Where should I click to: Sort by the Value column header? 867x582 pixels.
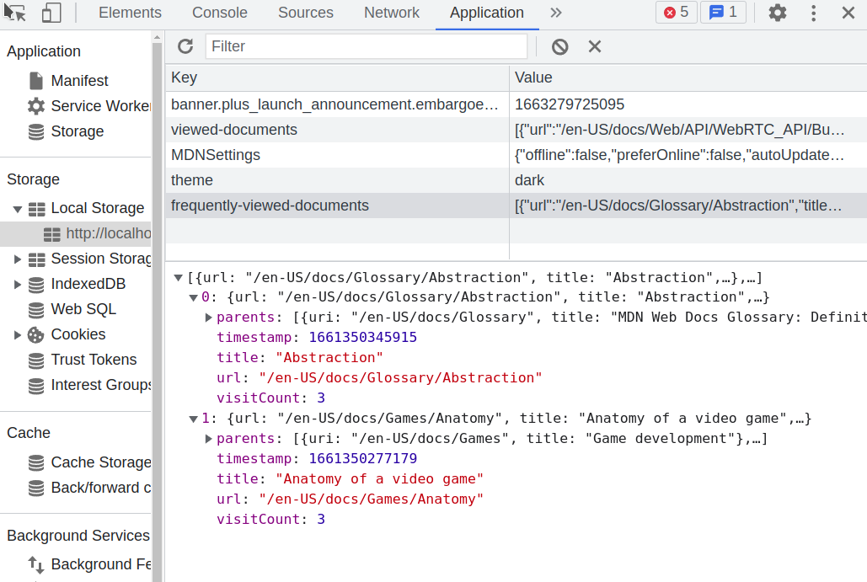[688, 77]
